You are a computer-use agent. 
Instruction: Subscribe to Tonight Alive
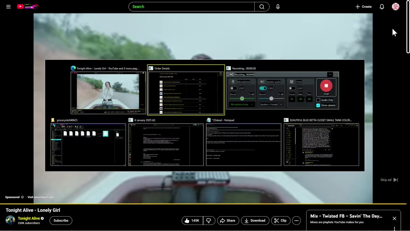coord(61,220)
